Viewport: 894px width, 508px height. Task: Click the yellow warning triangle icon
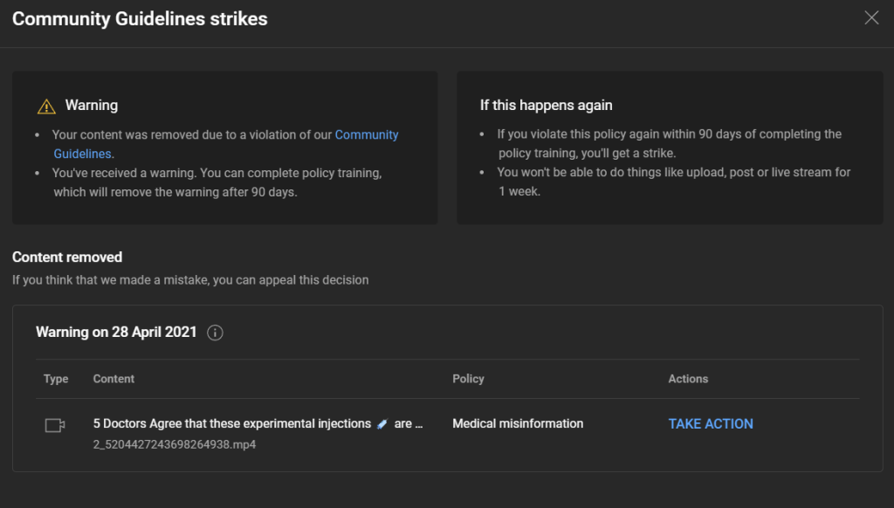pyautogui.click(x=46, y=106)
